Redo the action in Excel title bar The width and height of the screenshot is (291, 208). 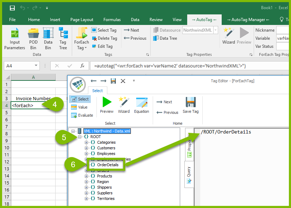[35, 8]
